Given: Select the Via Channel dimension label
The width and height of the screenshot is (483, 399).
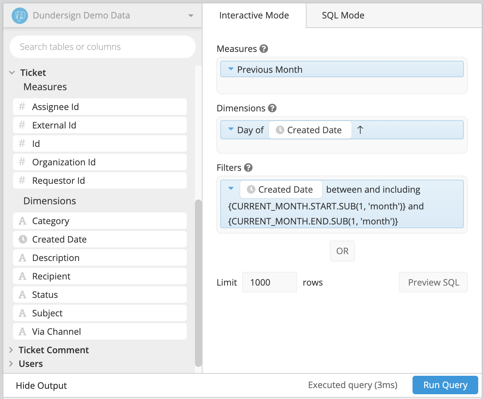Looking at the screenshot, I should (x=56, y=332).
